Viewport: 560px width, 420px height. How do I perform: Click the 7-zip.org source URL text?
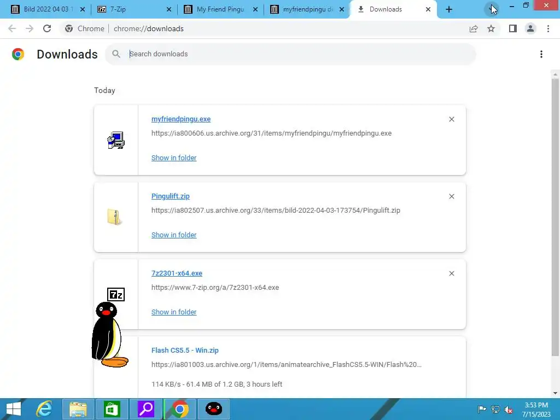tap(215, 288)
